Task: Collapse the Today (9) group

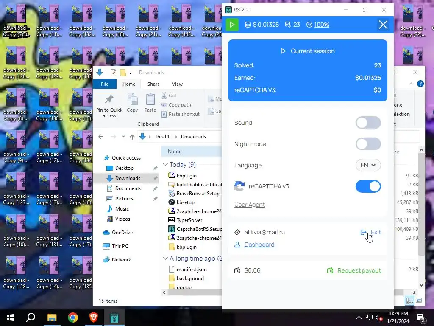Action: click(165, 165)
